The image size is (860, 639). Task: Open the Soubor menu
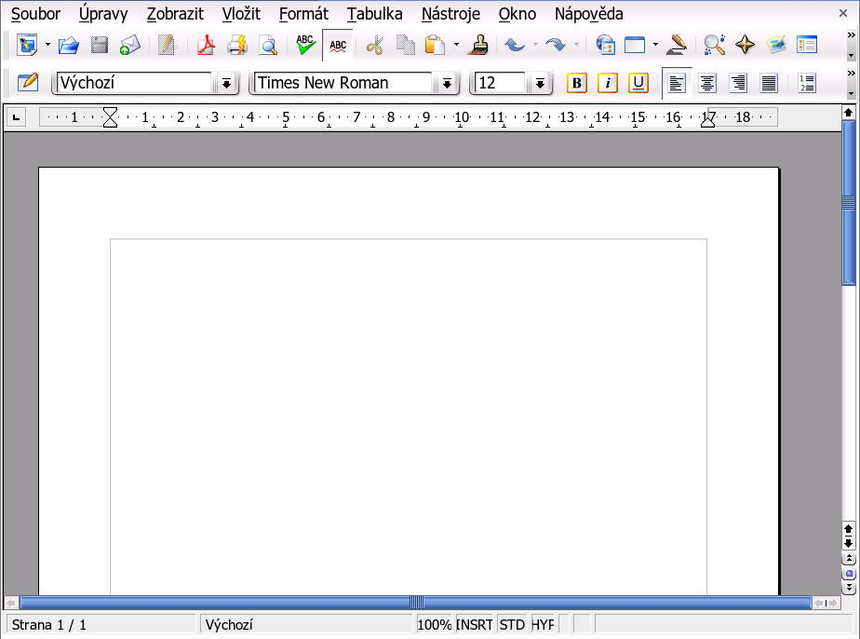pyautogui.click(x=35, y=14)
